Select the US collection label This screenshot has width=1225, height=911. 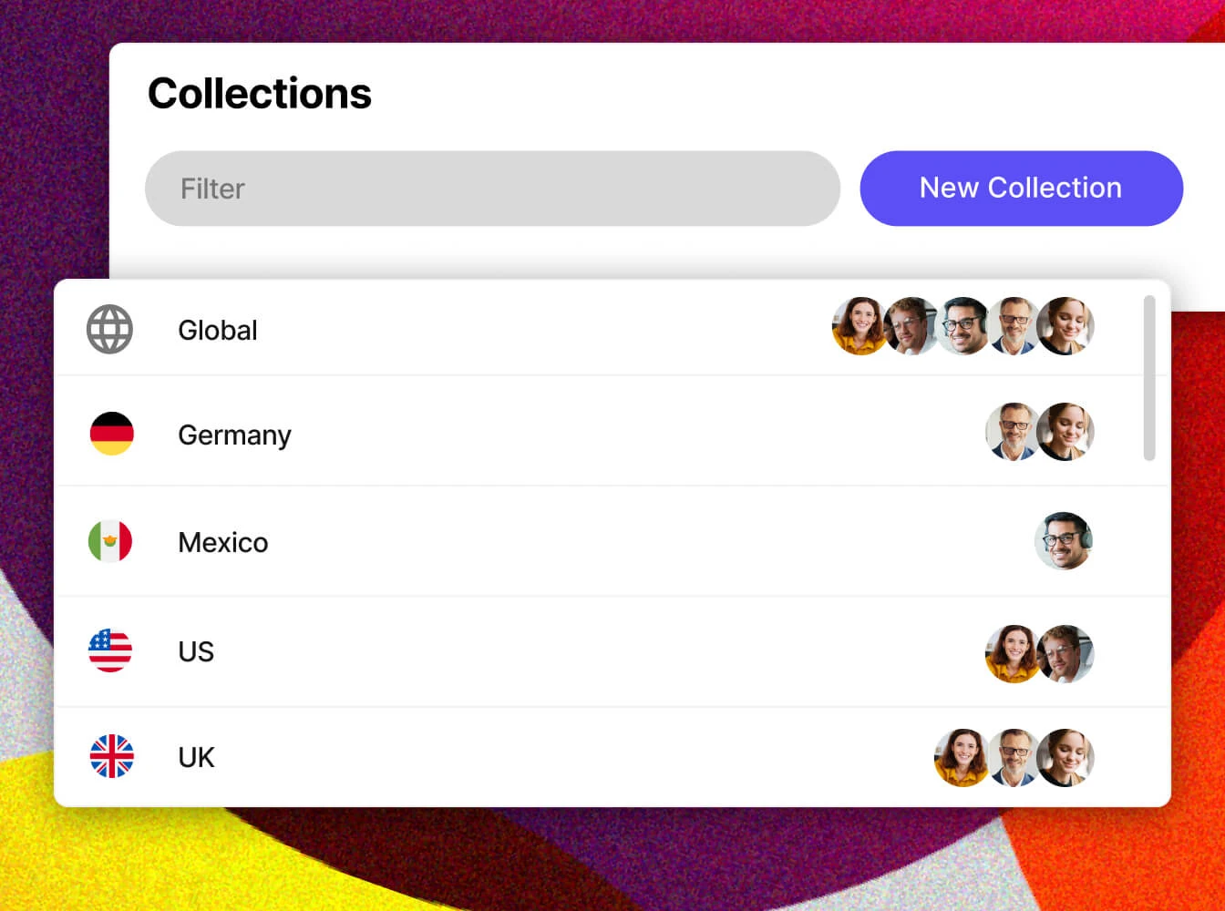[196, 651]
